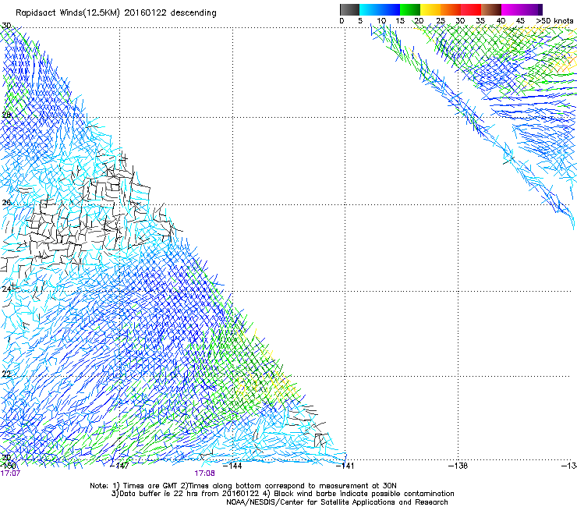Click the magenta-purple 40-50 knots color segment
Viewport: 577px width, 507px height.
tap(522, 9)
